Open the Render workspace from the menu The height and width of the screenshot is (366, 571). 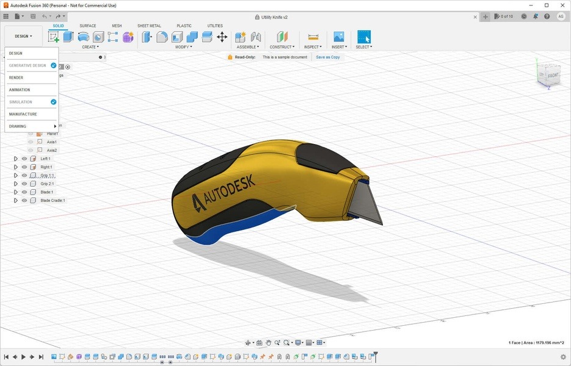(x=17, y=77)
